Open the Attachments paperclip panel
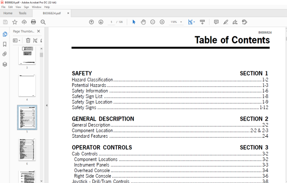 pos(5,54)
